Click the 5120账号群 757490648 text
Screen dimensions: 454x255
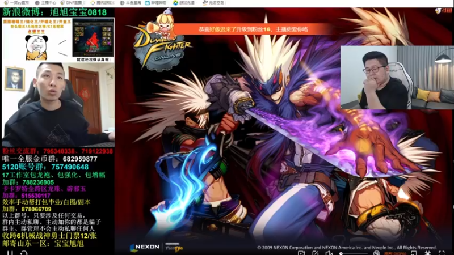click(45, 167)
